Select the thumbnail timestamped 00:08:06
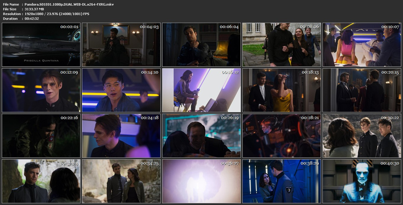Viewport: 403px width, 205px height. tap(281, 45)
